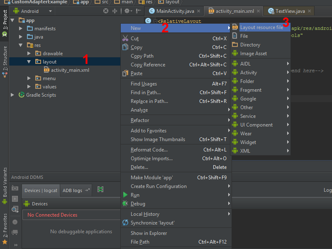The height and width of the screenshot is (249, 332).
Task: Expand the manifests folder
Action: pyautogui.click(x=20, y=28)
